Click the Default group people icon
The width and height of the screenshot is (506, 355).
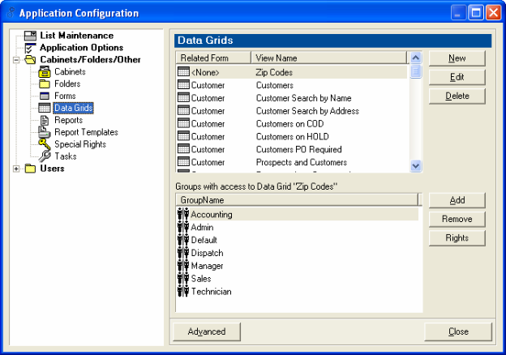[x=183, y=240]
